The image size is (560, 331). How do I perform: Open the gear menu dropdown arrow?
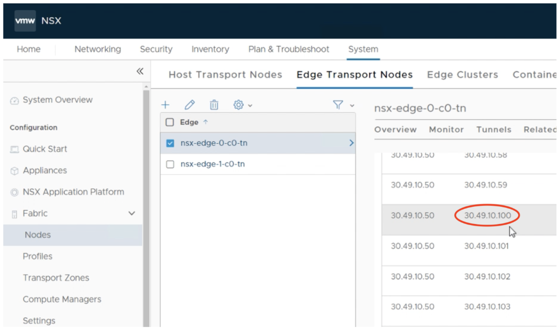click(x=250, y=106)
